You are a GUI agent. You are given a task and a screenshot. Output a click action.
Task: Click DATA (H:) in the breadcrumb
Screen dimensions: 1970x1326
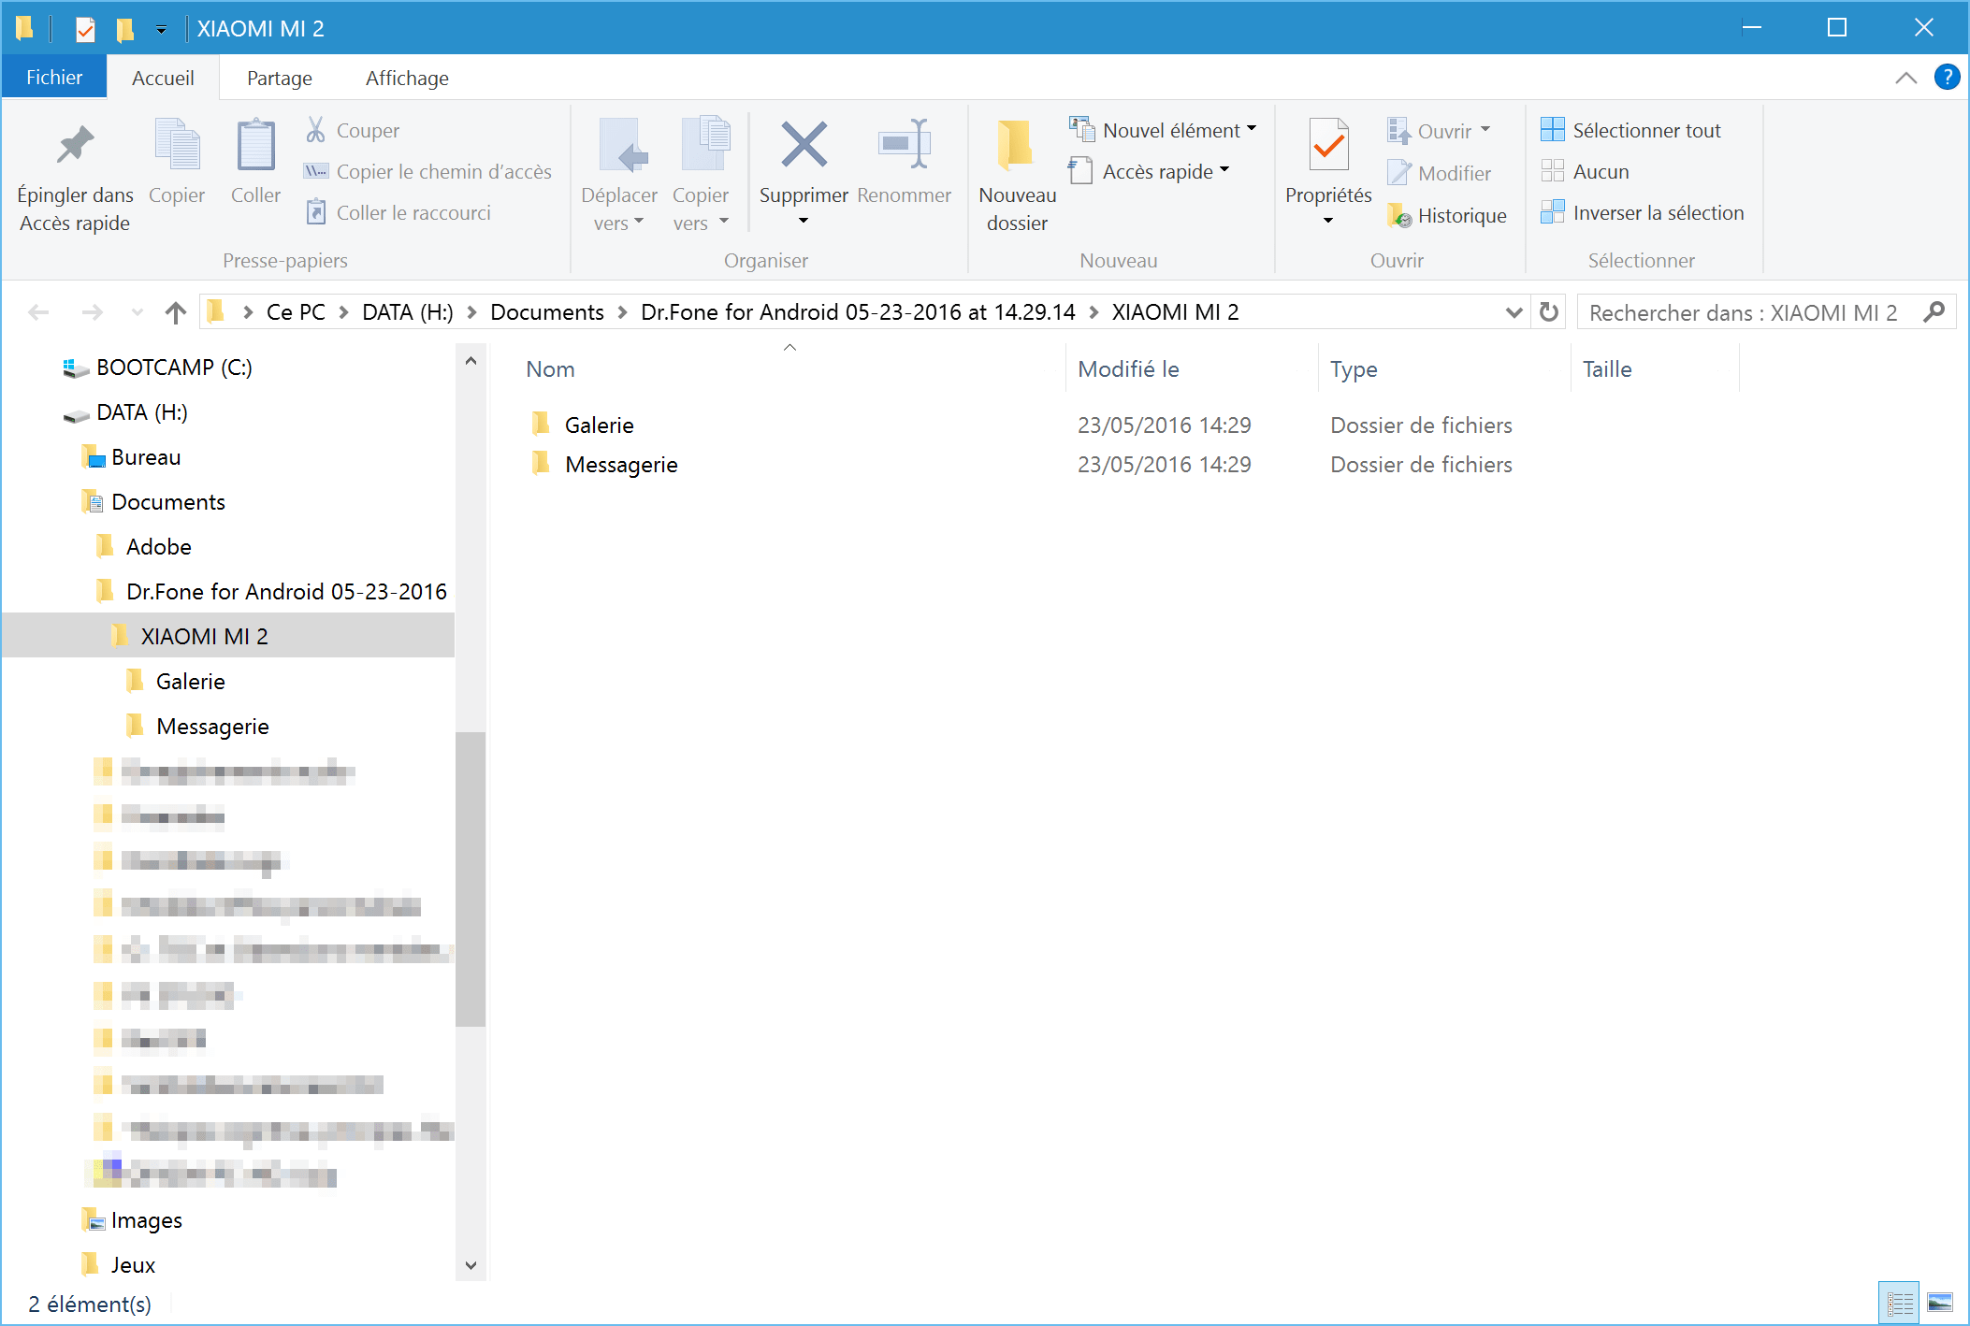tap(408, 312)
